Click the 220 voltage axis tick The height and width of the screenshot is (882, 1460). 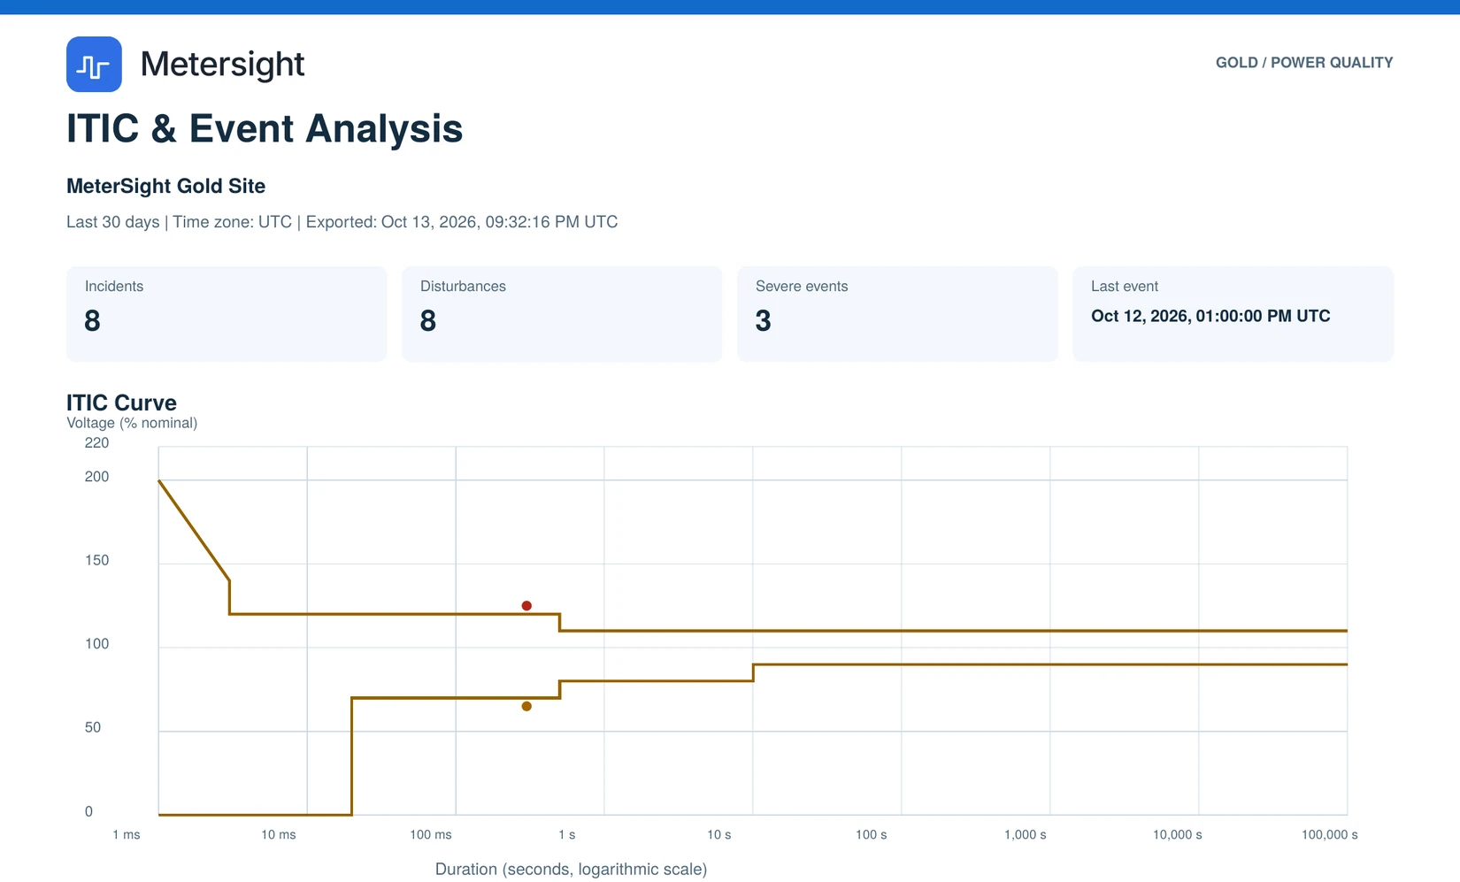[96, 443]
